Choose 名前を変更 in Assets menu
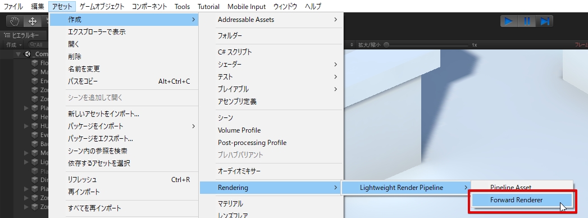This screenshot has width=588, height=218. coord(124,69)
